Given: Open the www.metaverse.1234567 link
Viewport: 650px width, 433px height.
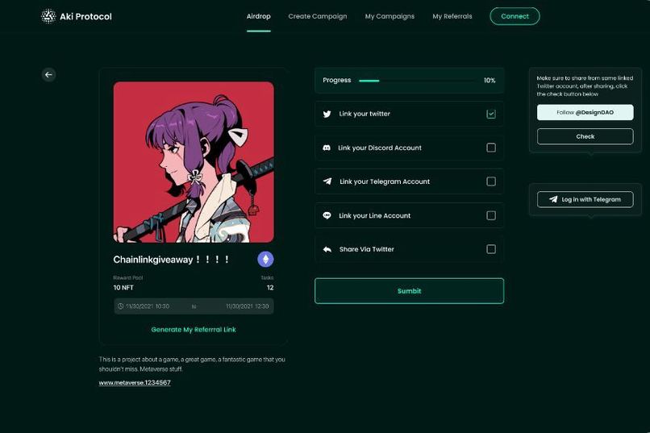Looking at the screenshot, I should pyautogui.click(x=135, y=382).
